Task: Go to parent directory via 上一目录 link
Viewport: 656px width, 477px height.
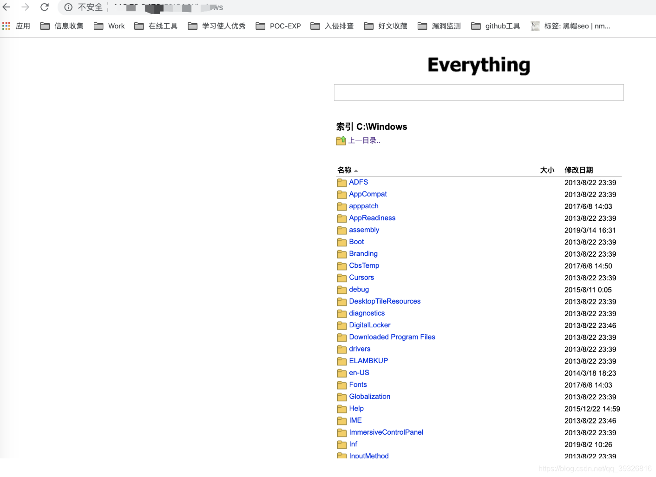Action: pos(364,140)
